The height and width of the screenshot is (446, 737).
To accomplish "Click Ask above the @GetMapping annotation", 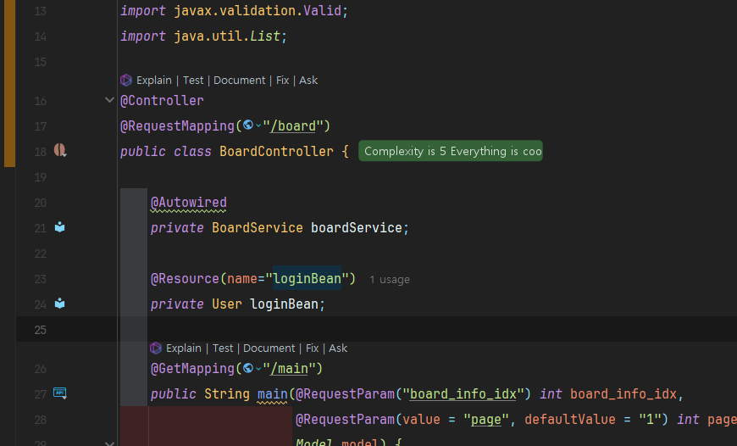I will (x=338, y=348).
